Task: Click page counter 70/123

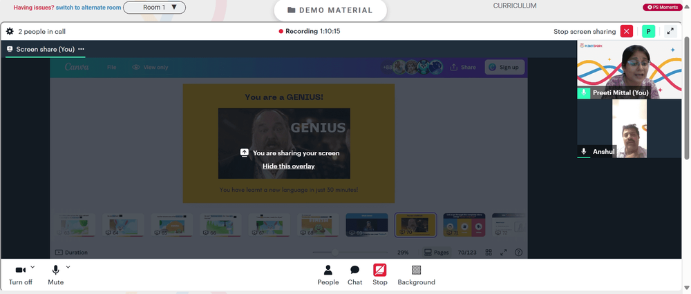Action: coord(467,253)
